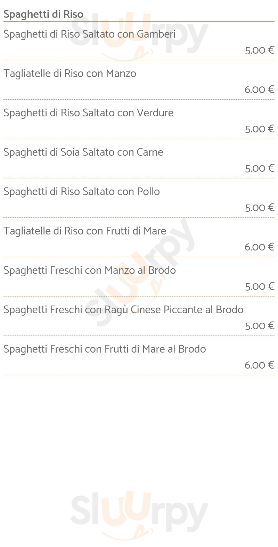Open Spaghetti di Riso Saltato con Verdure
Image resolution: width=278 pixels, height=547 pixels.
click(x=89, y=113)
